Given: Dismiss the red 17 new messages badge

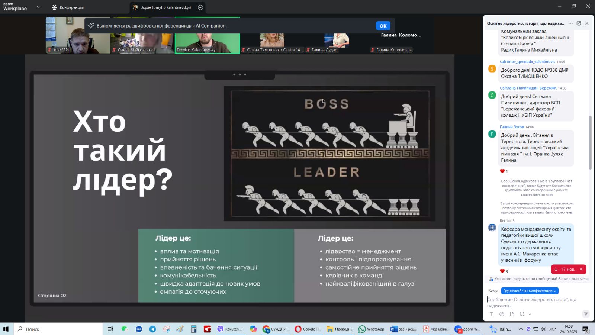Looking at the screenshot, I should pyautogui.click(x=581, y=269).
